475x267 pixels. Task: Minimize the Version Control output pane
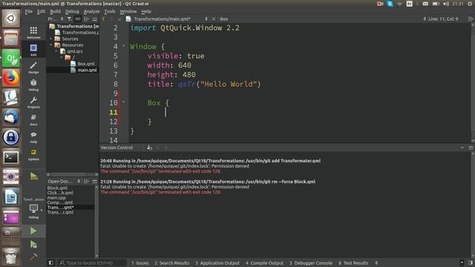[x=462, y=148]
